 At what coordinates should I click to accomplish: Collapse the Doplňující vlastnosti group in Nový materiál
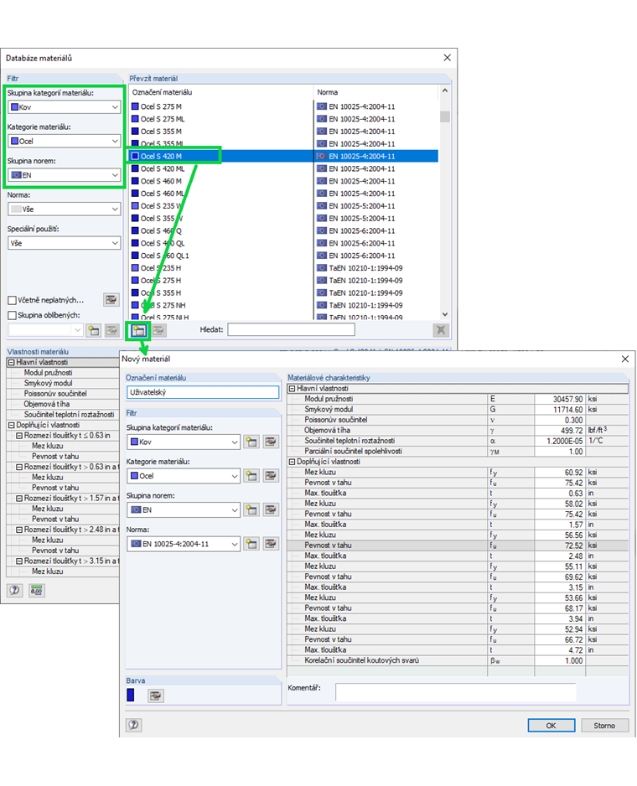click(x=292, y=462)
